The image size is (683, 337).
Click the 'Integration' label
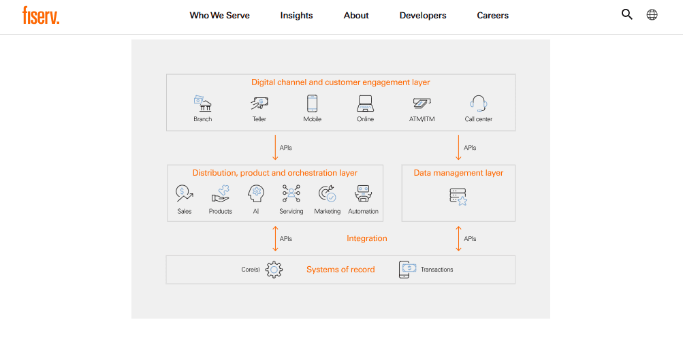click(x=367, y=238)
